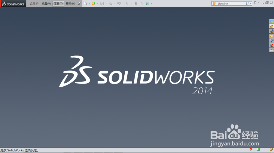The image size is (274, 153).
Task: Click the Open file folder icon
Action: coord(94,4)
